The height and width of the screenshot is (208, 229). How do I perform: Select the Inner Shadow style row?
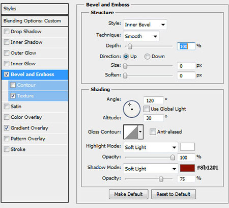pos(35,42)
